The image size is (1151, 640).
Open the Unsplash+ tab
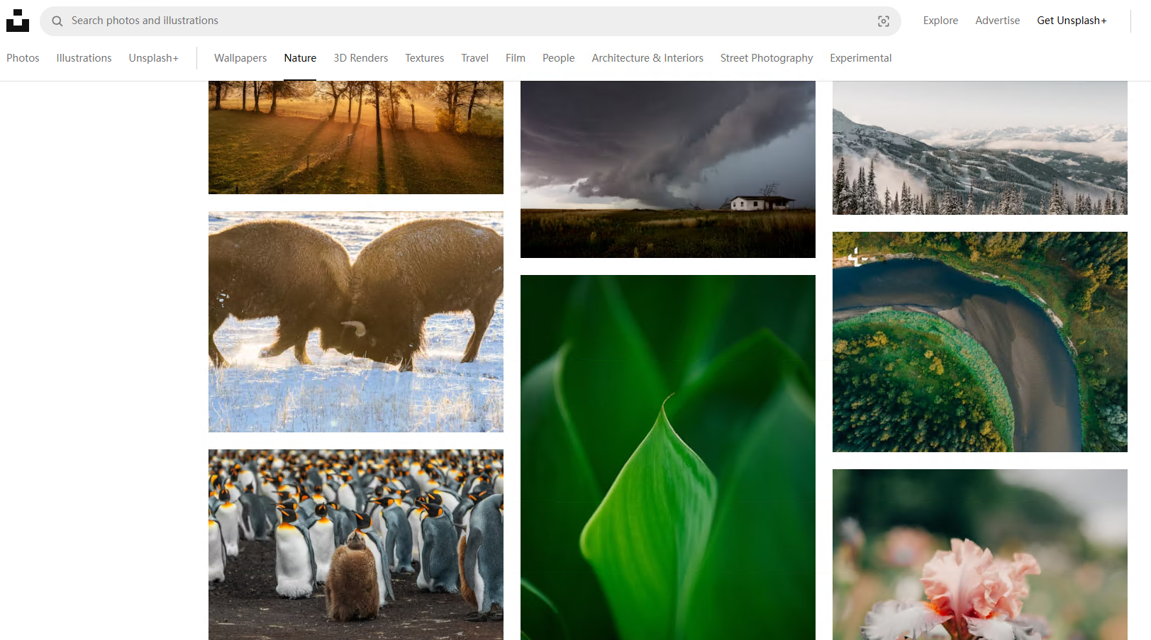154,58
